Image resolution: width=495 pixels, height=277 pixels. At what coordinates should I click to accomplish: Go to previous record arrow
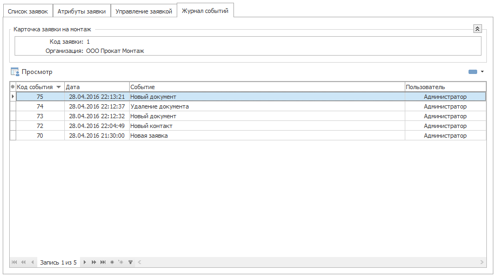tap(32, 262)
